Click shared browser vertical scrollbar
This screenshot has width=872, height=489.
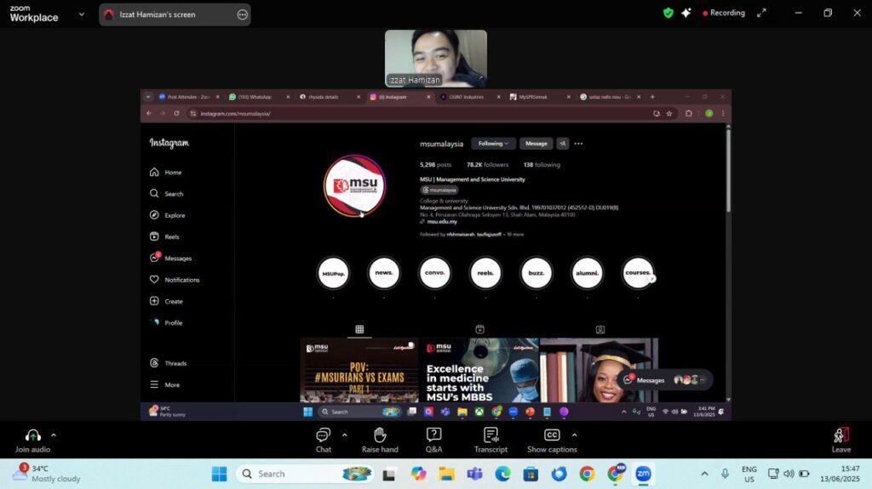728,170
